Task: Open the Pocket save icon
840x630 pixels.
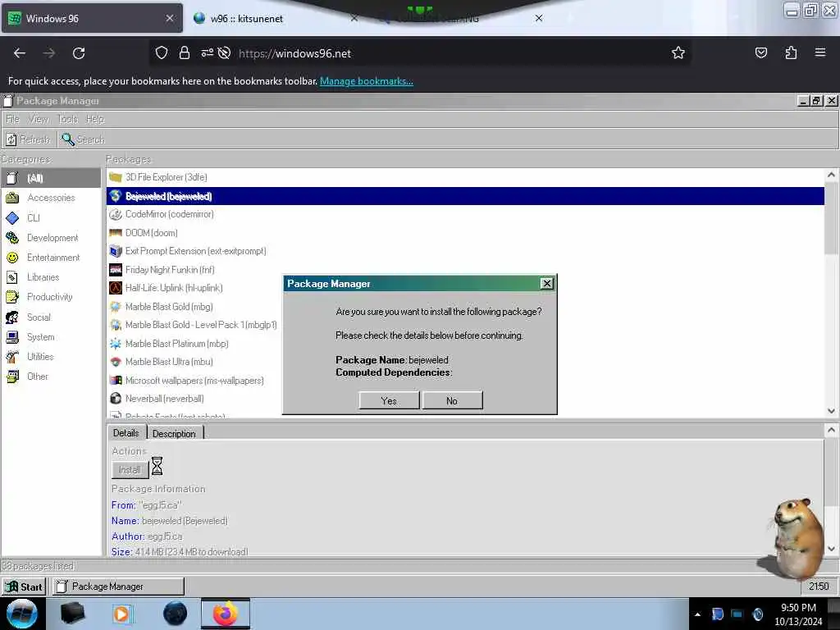Action: coord(761,52)
